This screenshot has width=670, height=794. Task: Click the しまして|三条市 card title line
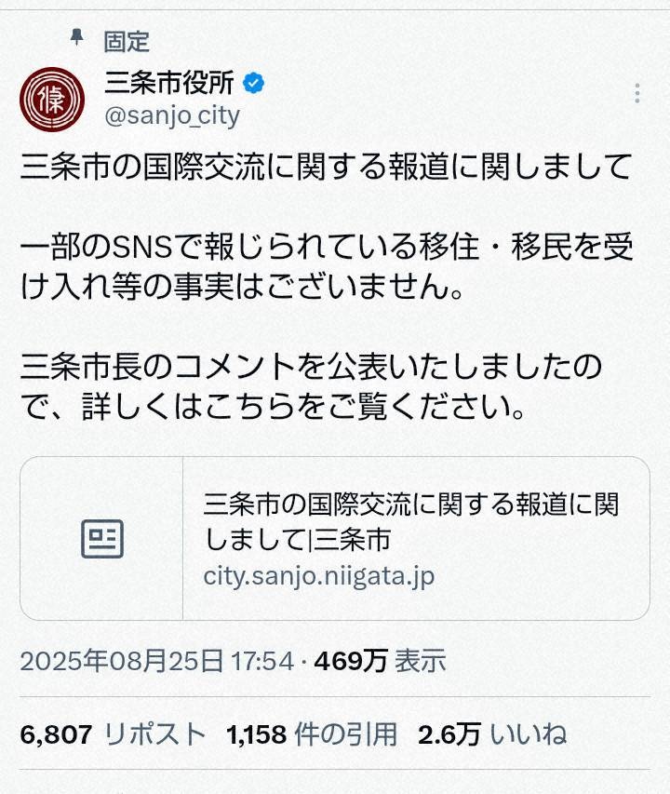tap(297, 540)
